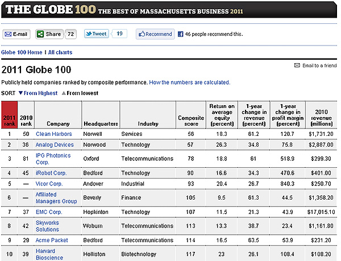Open the All charts link
Image resolution: width=341 pixels, height=261 pixels.
[x=60, y=52]
